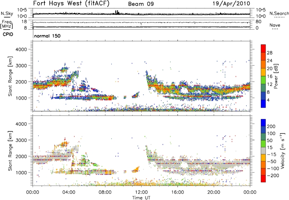Pick the bright blue top of velocity colorbar
289x200 pixels.
[263, 123]
